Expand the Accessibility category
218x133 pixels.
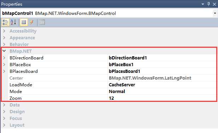point(4,31)
